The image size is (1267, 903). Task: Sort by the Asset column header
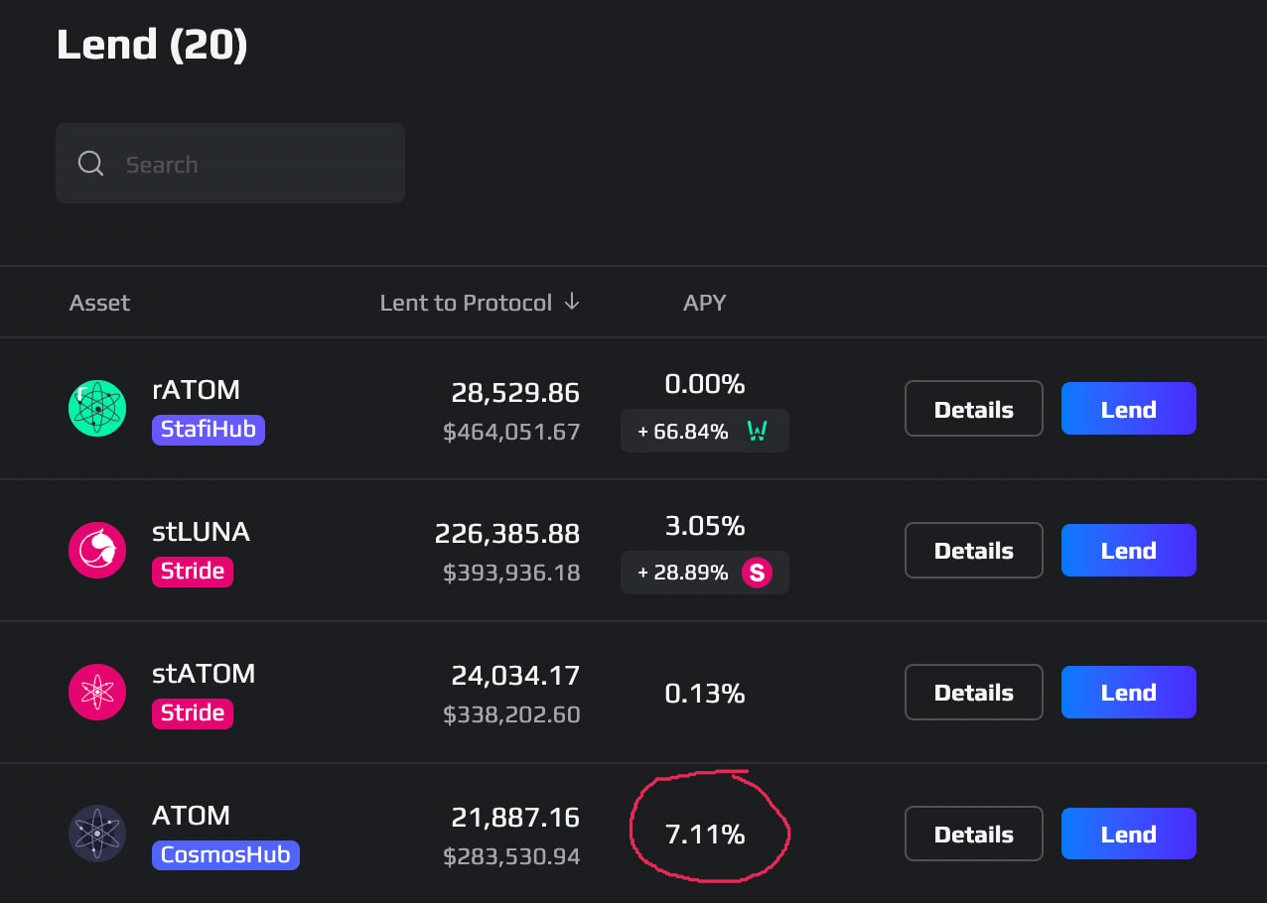click(99, 303)
